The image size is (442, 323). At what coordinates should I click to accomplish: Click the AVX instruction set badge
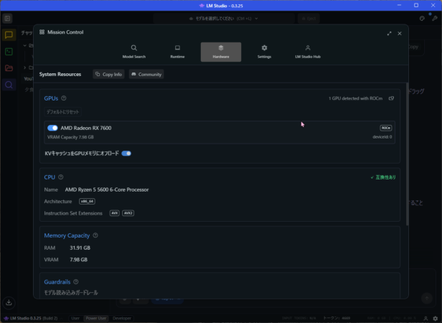click(x=115, y=213)
